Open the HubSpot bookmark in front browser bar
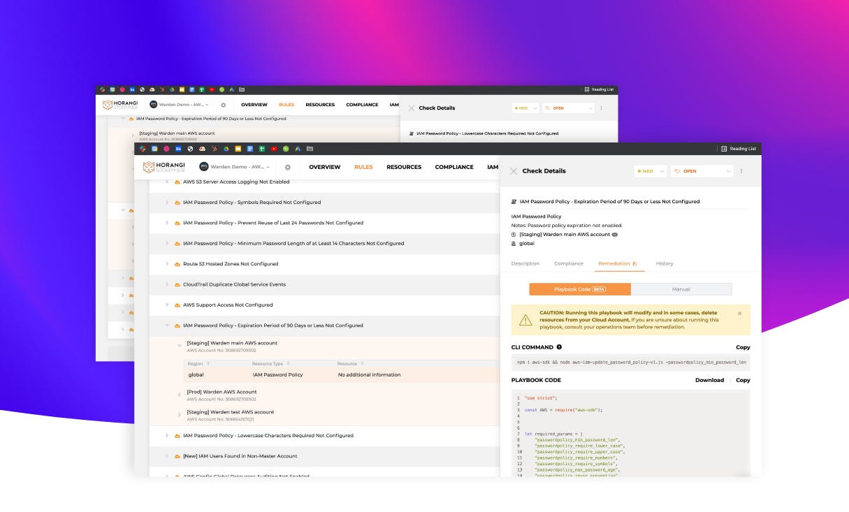The width and height of the screenshot is (849, 512). coord(214,149)
